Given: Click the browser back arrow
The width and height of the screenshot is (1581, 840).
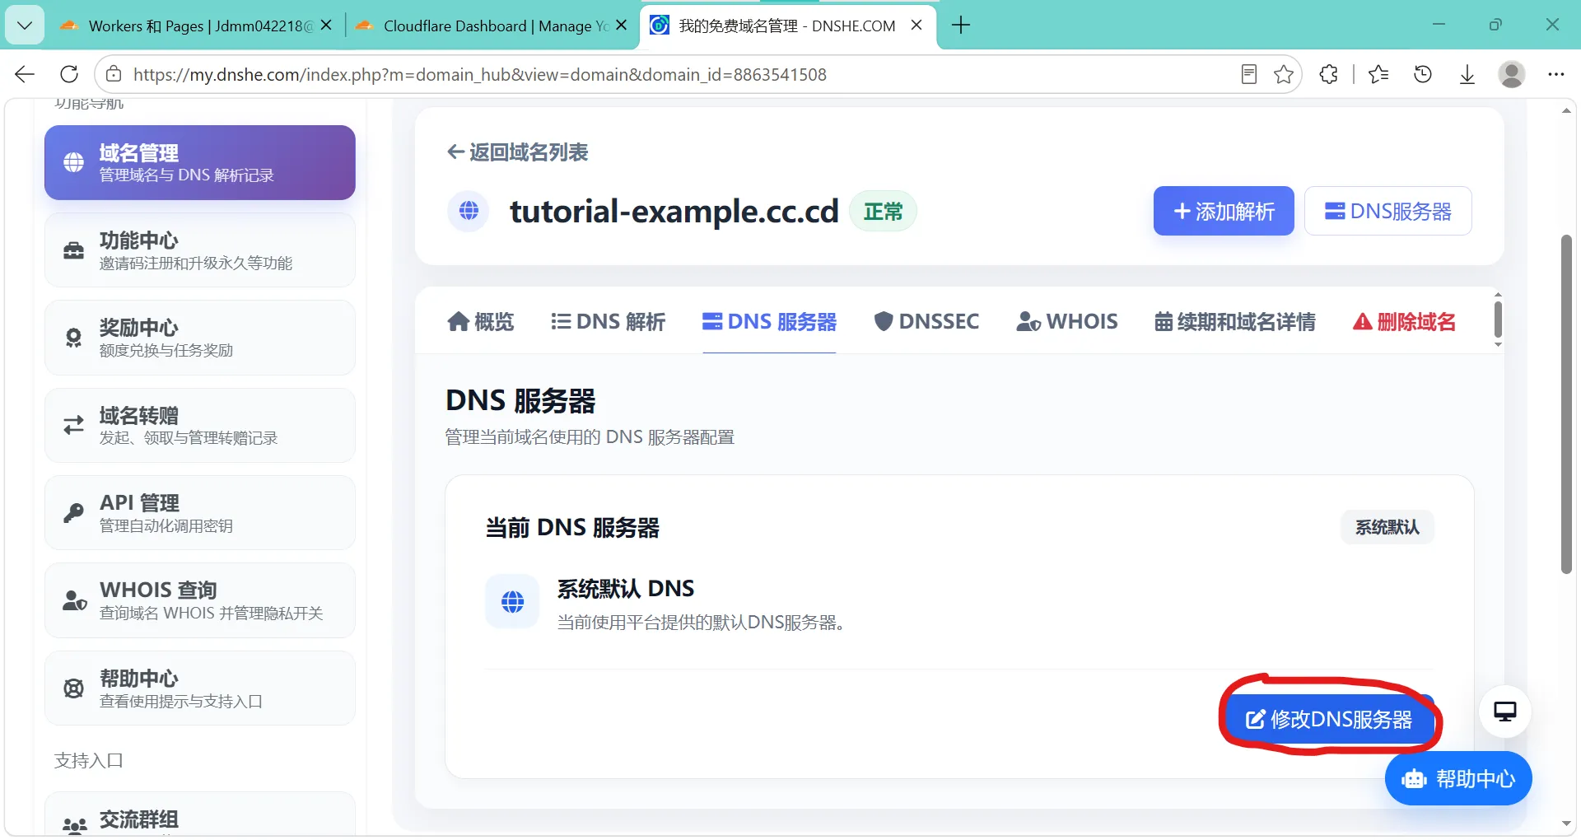Looking at the screenshot, I should pos(25,74).
